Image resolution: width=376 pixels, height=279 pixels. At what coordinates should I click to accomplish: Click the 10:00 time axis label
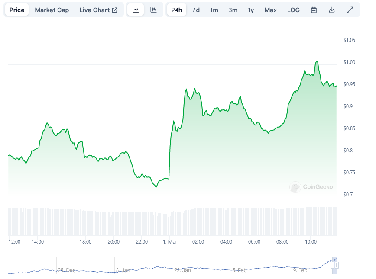pyautogui.click(x=311, y=242)
